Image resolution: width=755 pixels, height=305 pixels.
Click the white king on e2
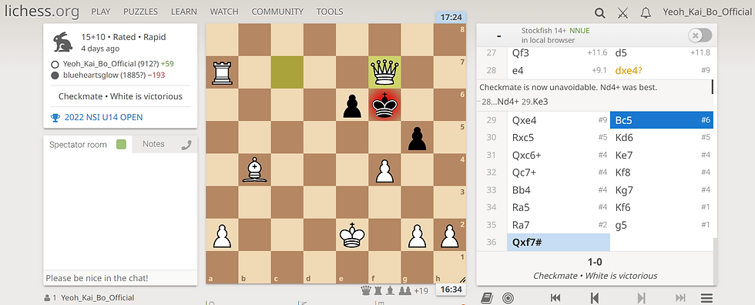[x=352, y=235]
